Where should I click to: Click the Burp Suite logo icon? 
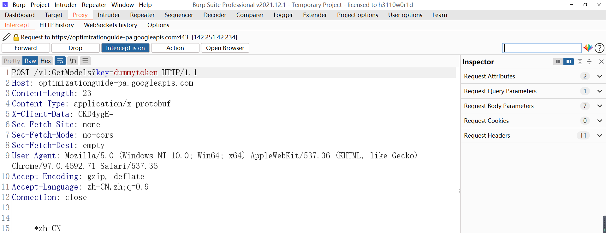5,5
